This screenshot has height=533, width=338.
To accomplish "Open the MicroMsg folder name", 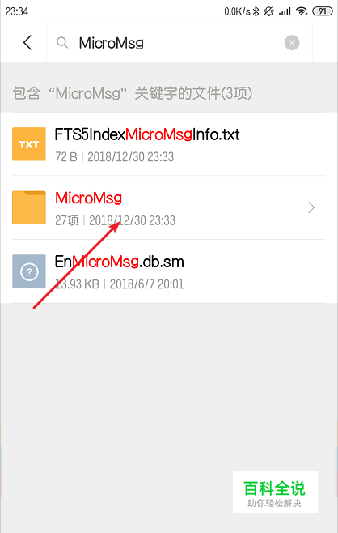I will [88, 198].
